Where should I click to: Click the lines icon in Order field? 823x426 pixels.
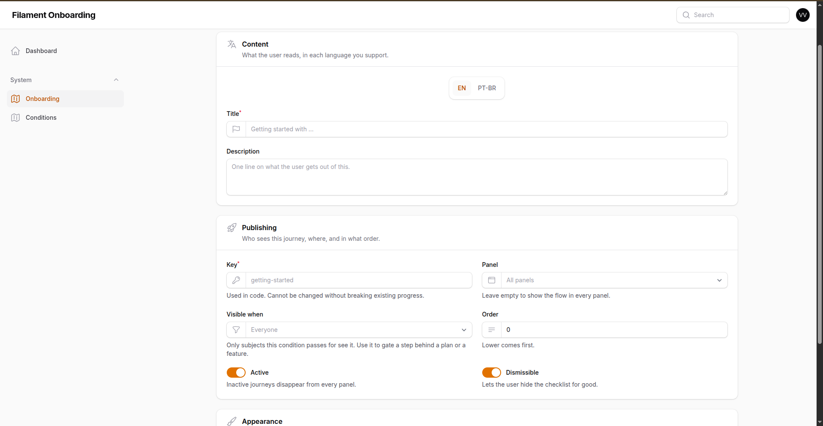[492, 330]
